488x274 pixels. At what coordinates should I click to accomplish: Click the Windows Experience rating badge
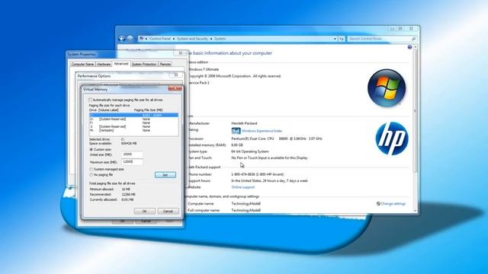[236, 131]
